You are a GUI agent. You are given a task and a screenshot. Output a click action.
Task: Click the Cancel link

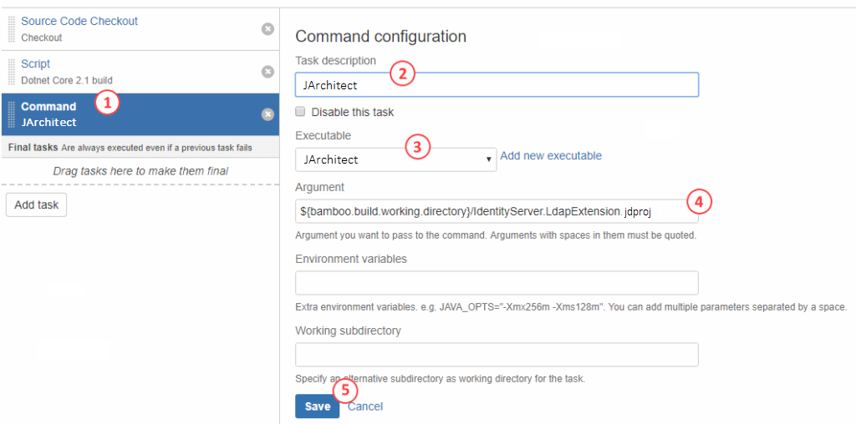click(365, 406)
